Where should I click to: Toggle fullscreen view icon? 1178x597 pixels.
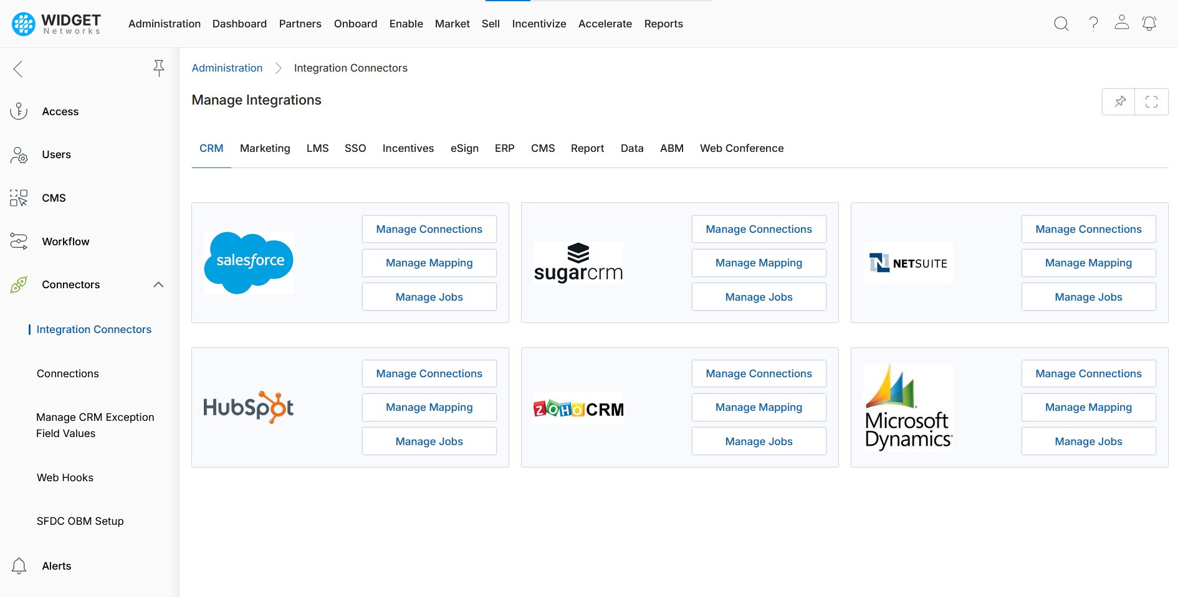point(1151,101)
